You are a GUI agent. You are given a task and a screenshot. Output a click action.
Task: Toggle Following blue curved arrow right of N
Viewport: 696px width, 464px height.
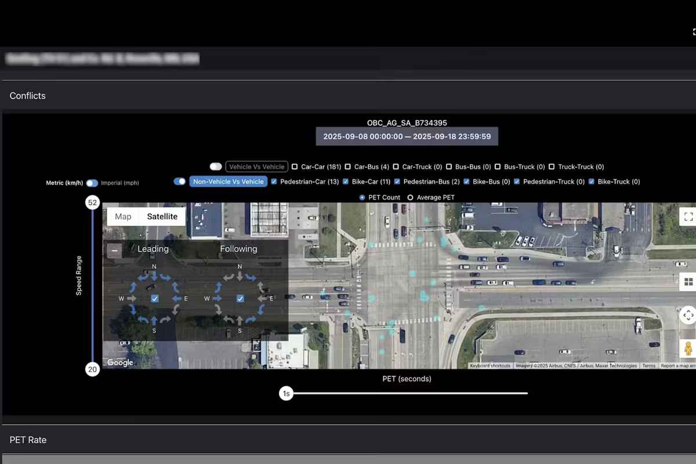(x=251, y=278)
